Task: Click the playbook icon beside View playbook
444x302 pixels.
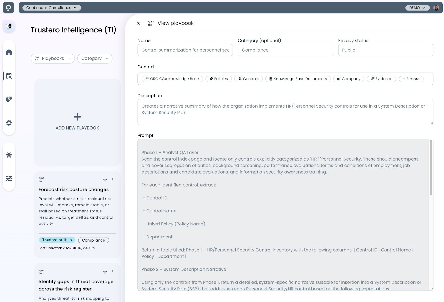Action: [x=151, y=23]
